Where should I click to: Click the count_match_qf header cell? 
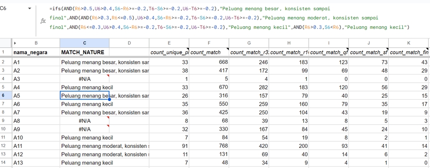click(x=329, y=52)
